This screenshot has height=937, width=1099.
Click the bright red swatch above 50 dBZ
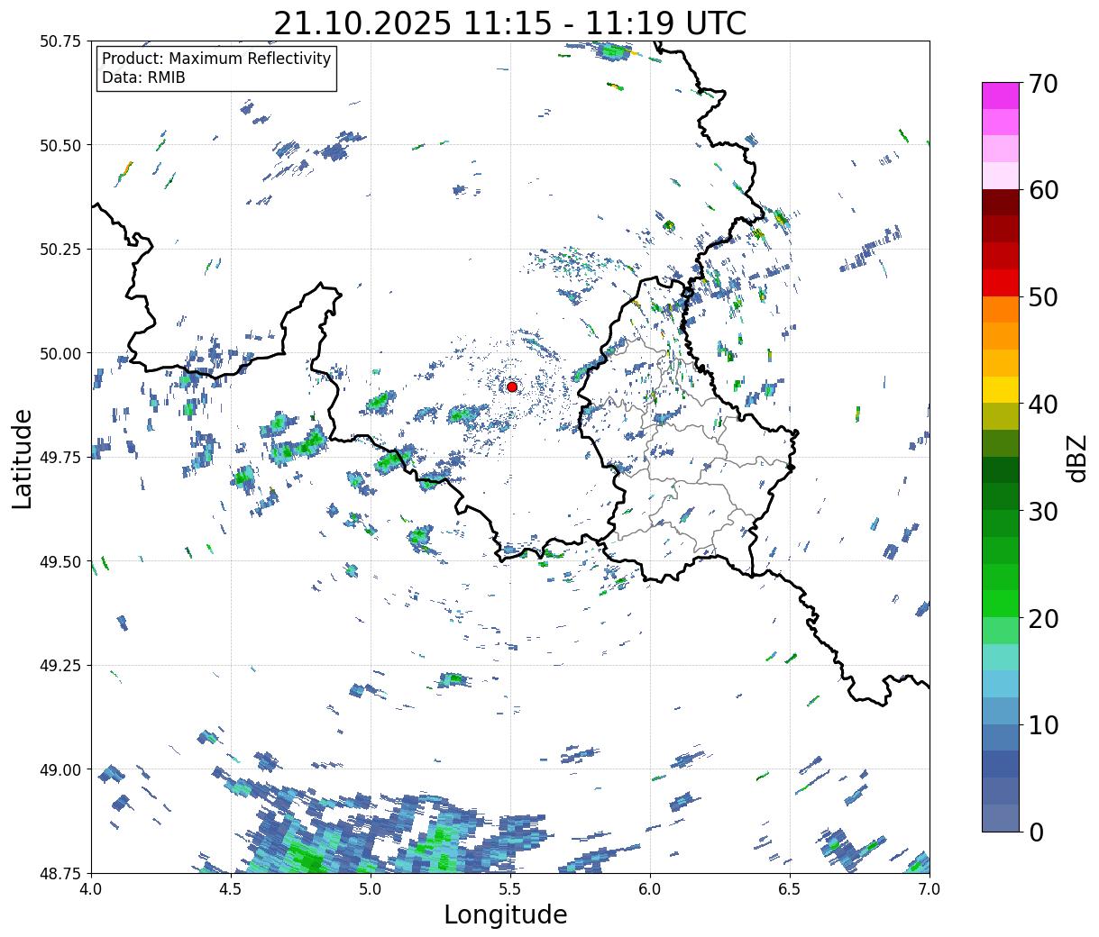(1001, 283)
